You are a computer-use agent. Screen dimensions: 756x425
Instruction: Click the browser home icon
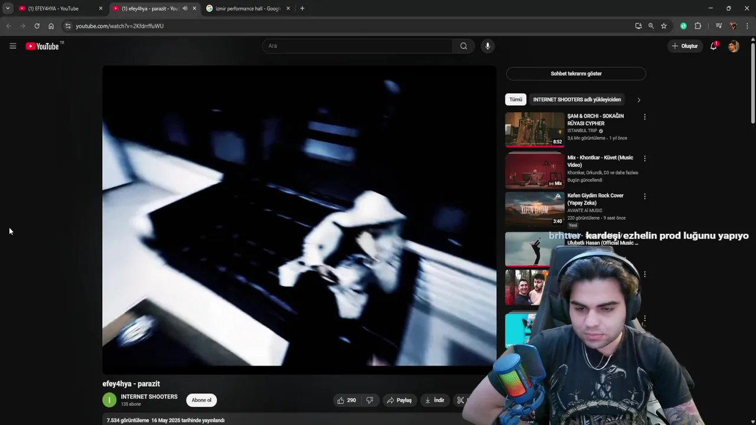pos(51,26)
